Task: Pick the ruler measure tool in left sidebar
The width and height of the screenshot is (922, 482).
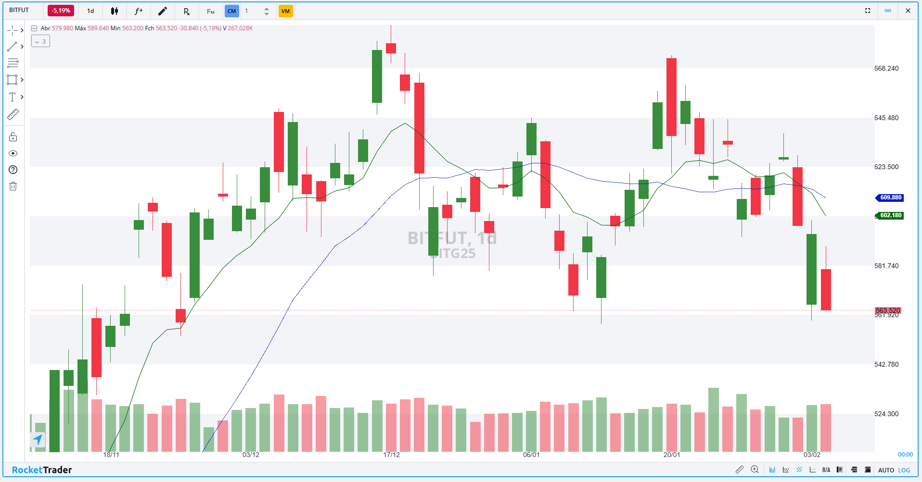Action: point(13,114)
